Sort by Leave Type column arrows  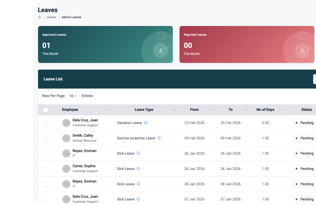(x=174, y=110)
